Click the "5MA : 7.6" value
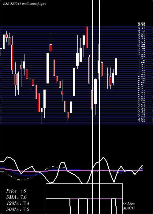The height and width of the screenshot is (214, 153). [x=17, y=197]
